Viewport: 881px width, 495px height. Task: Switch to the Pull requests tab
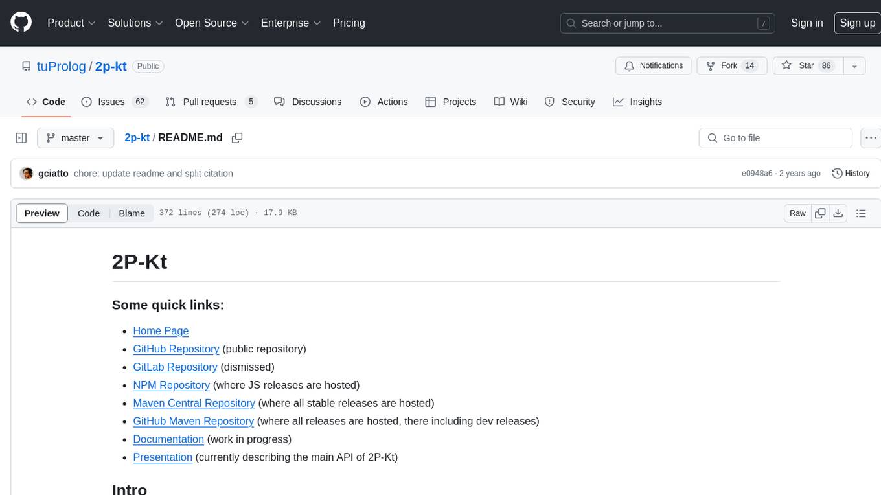211,102
